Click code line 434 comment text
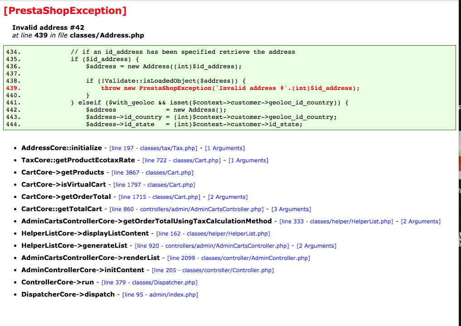461x326 pixels. [183, 52]
